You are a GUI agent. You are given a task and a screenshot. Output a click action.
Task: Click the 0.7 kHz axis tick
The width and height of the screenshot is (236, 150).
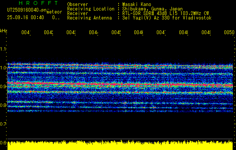(3, 124)
